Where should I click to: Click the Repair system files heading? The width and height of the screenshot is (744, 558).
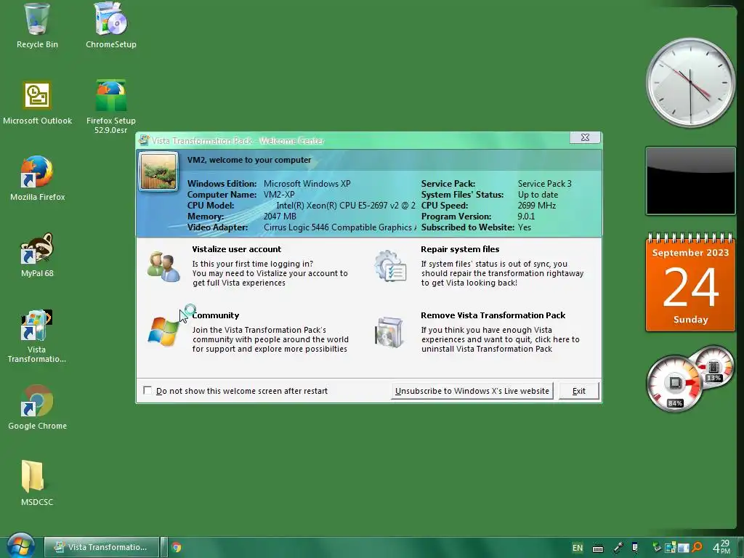point(460,249)
